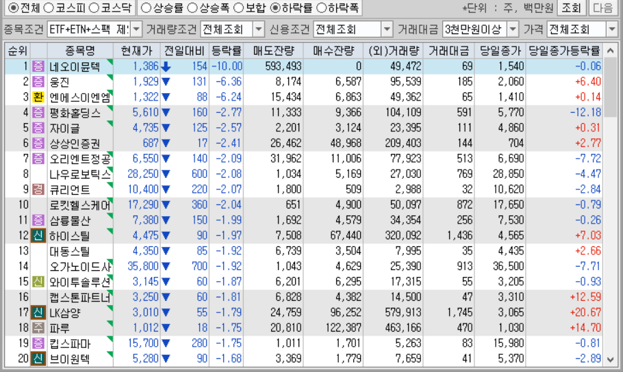
Task: Click the 증 badge beside 킵스파마
Action: (38, 343)
